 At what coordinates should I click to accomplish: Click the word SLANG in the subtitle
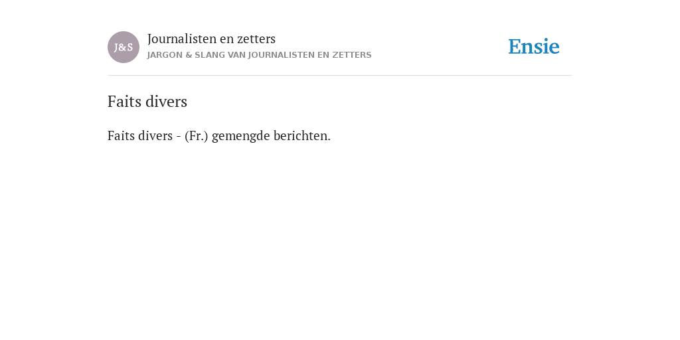[x=209, y=55]
